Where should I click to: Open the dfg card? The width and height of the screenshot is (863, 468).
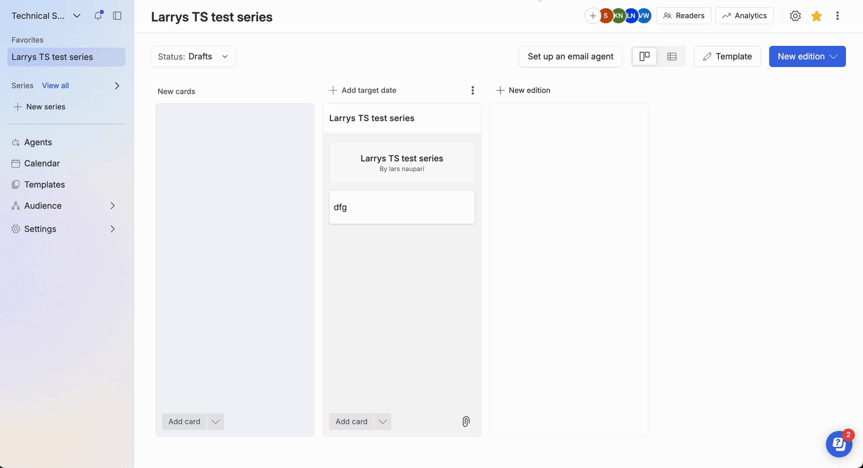click(402, 207)
